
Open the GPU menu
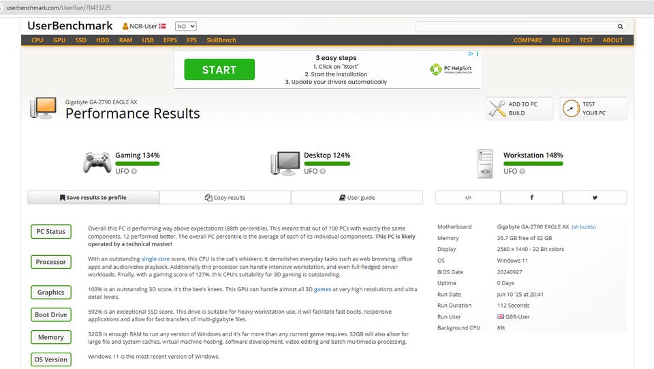(59, 40)
